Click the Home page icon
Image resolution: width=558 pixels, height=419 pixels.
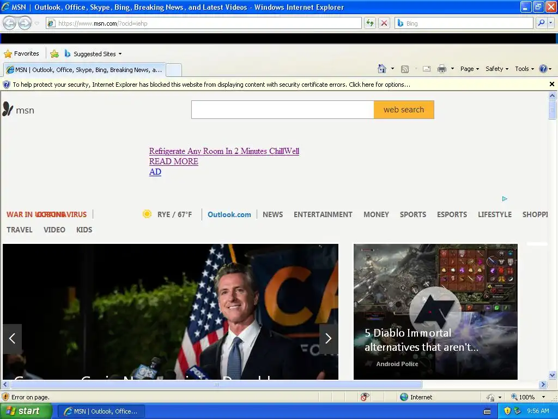[382, 69]
